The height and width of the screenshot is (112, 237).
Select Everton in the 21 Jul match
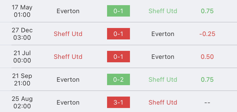pyautogui.click(x=163, y=57)
